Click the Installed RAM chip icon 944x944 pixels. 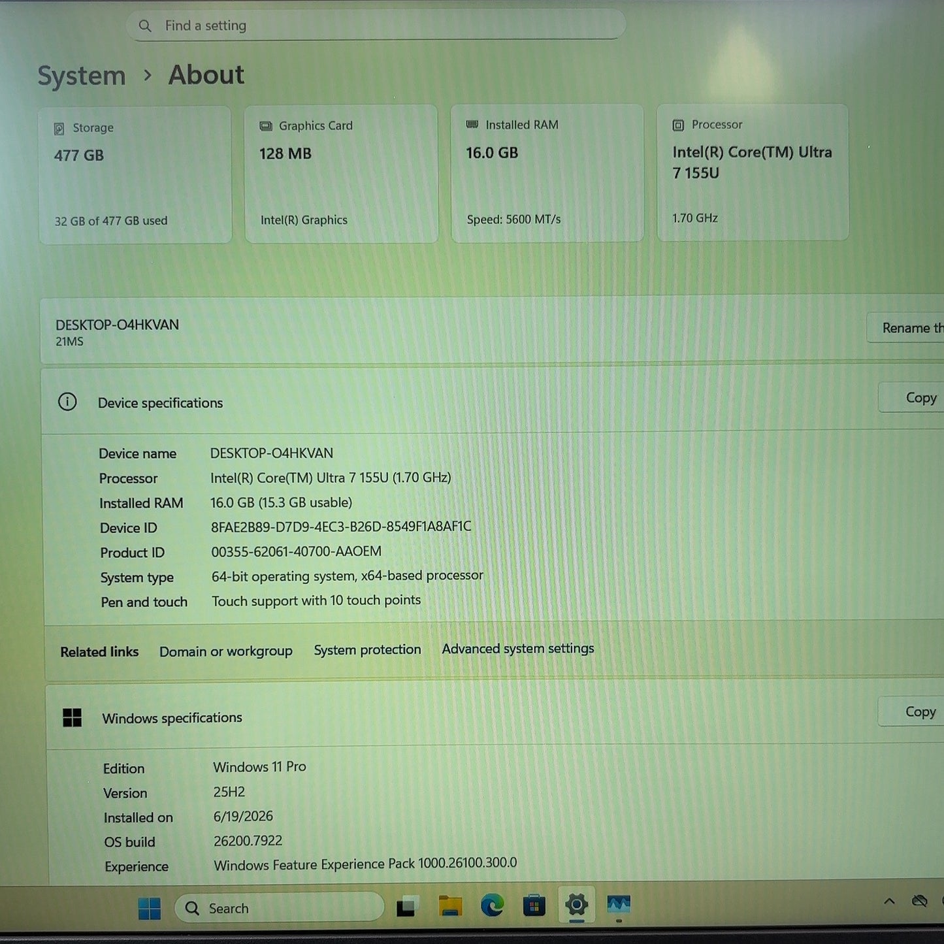tap(472, 124)
